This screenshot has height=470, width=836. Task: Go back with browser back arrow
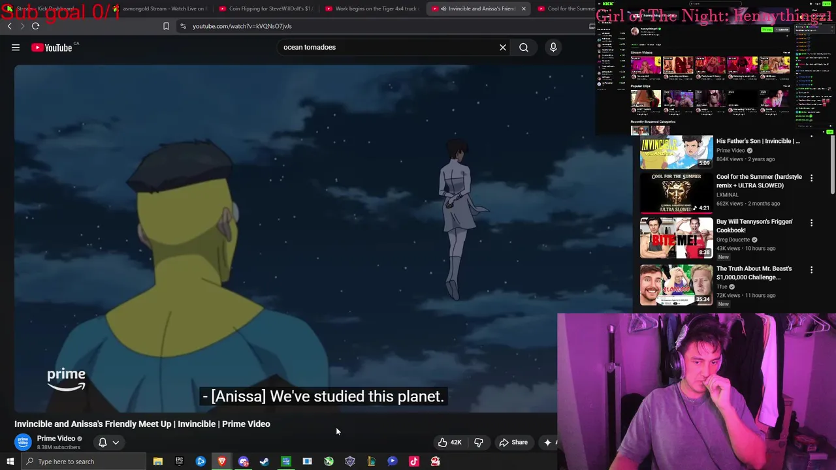point(9,26)
